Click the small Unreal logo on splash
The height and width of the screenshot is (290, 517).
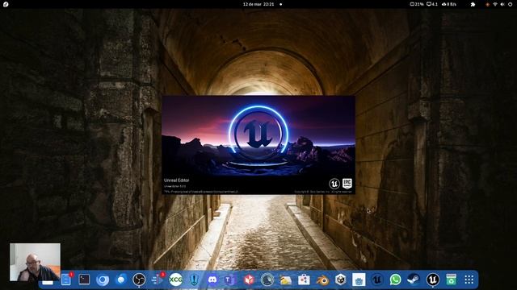[x=334, y=184]
